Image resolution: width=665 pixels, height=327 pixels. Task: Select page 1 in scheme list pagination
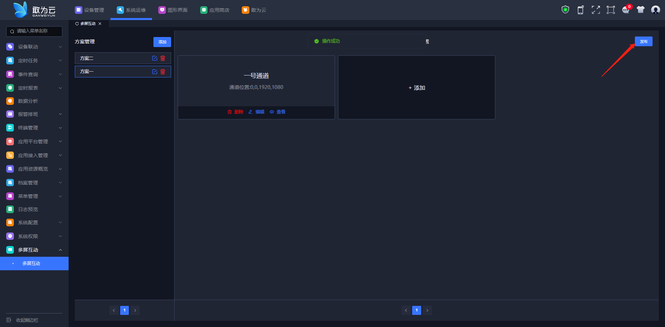pos(124,310)
